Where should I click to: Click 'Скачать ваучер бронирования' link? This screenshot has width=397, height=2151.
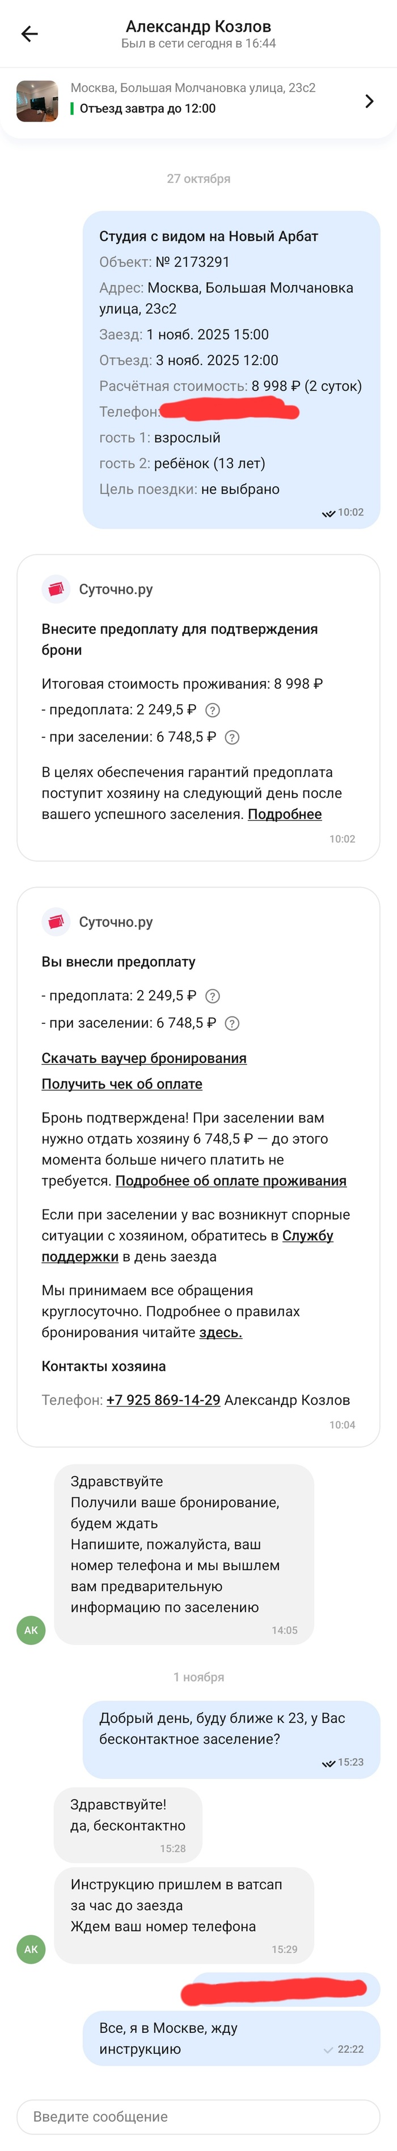point(144,1058)
